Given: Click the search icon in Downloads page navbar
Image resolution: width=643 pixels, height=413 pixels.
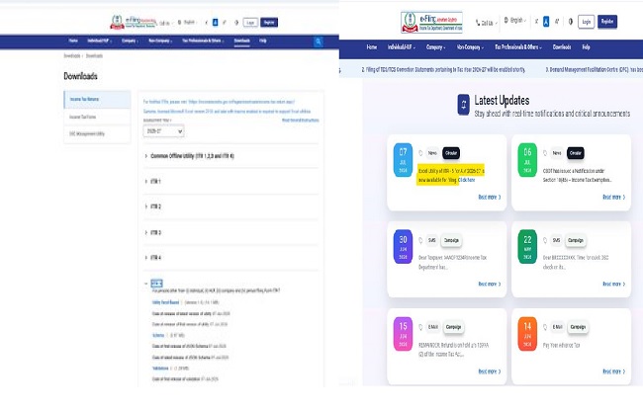Looking at the screenshot, I should click(x=319, y=41).
